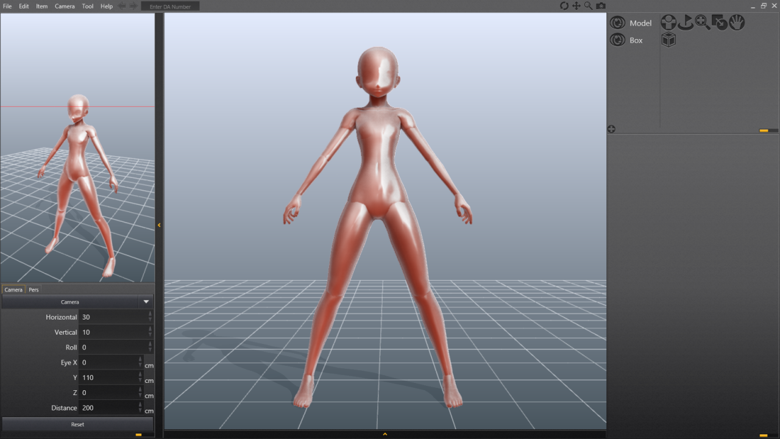This screenshot has width=780, height=439.
Task: Click the four-arrow pan camera icon
Action: 576,5
